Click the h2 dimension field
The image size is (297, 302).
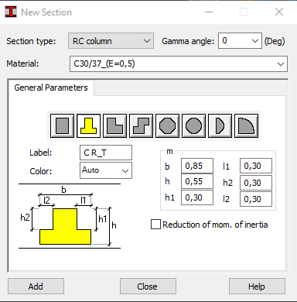point(256,183)
